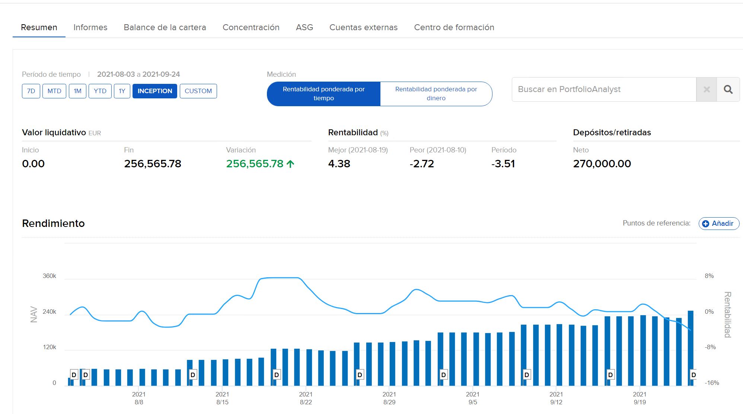Choose the CUSTOM period option
The height and width of the screenshot is (414, 743).
(x=198, y=91)
